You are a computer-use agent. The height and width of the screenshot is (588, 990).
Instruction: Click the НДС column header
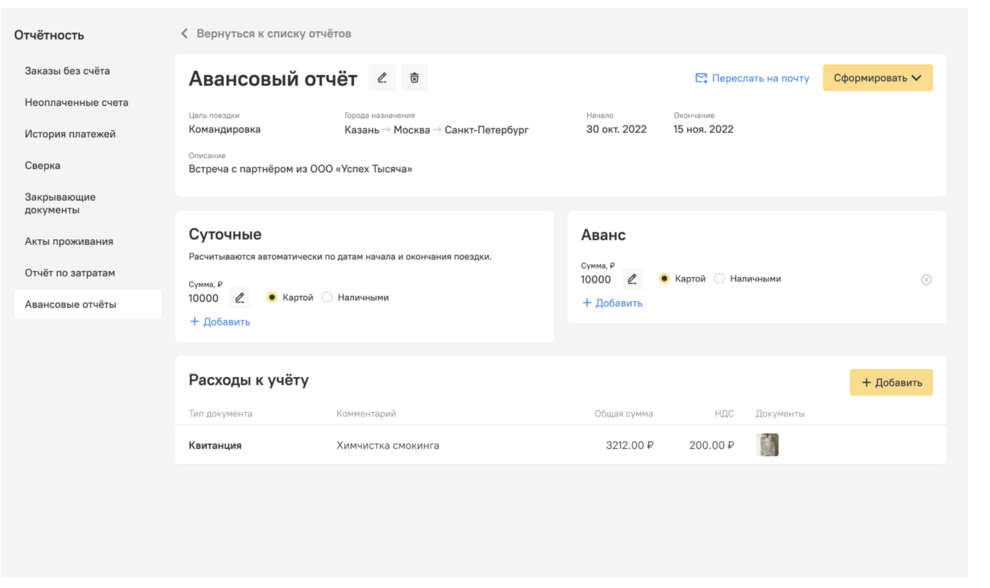724,414
